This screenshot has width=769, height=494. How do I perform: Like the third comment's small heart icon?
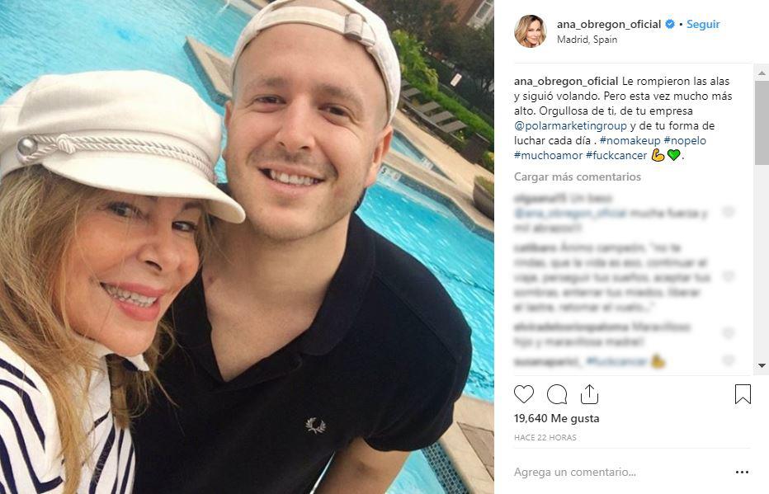point(729,333)
